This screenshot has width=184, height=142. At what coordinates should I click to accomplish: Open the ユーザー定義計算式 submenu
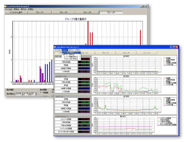pyautogui.click(x=71, y=57)
